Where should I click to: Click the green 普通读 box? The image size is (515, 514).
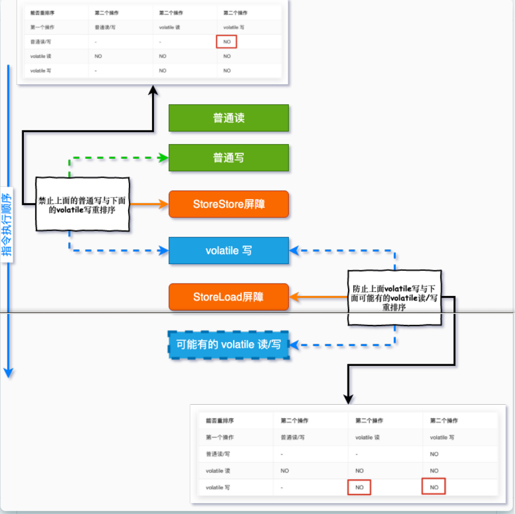click(228, 118)
